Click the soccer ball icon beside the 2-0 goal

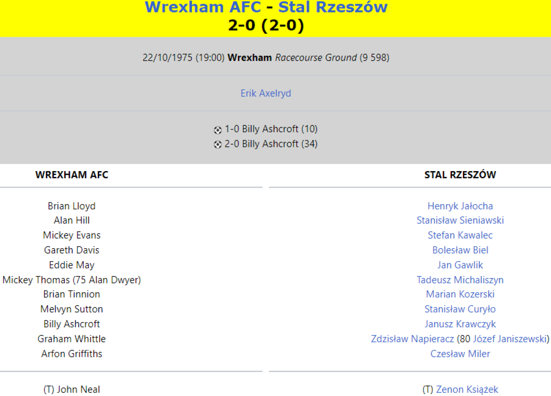218,145
